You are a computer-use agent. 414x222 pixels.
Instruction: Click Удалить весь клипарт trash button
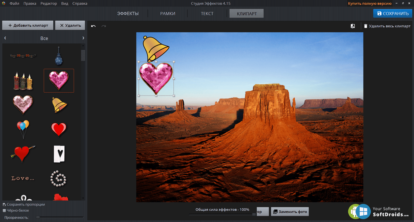click(387, 26)
